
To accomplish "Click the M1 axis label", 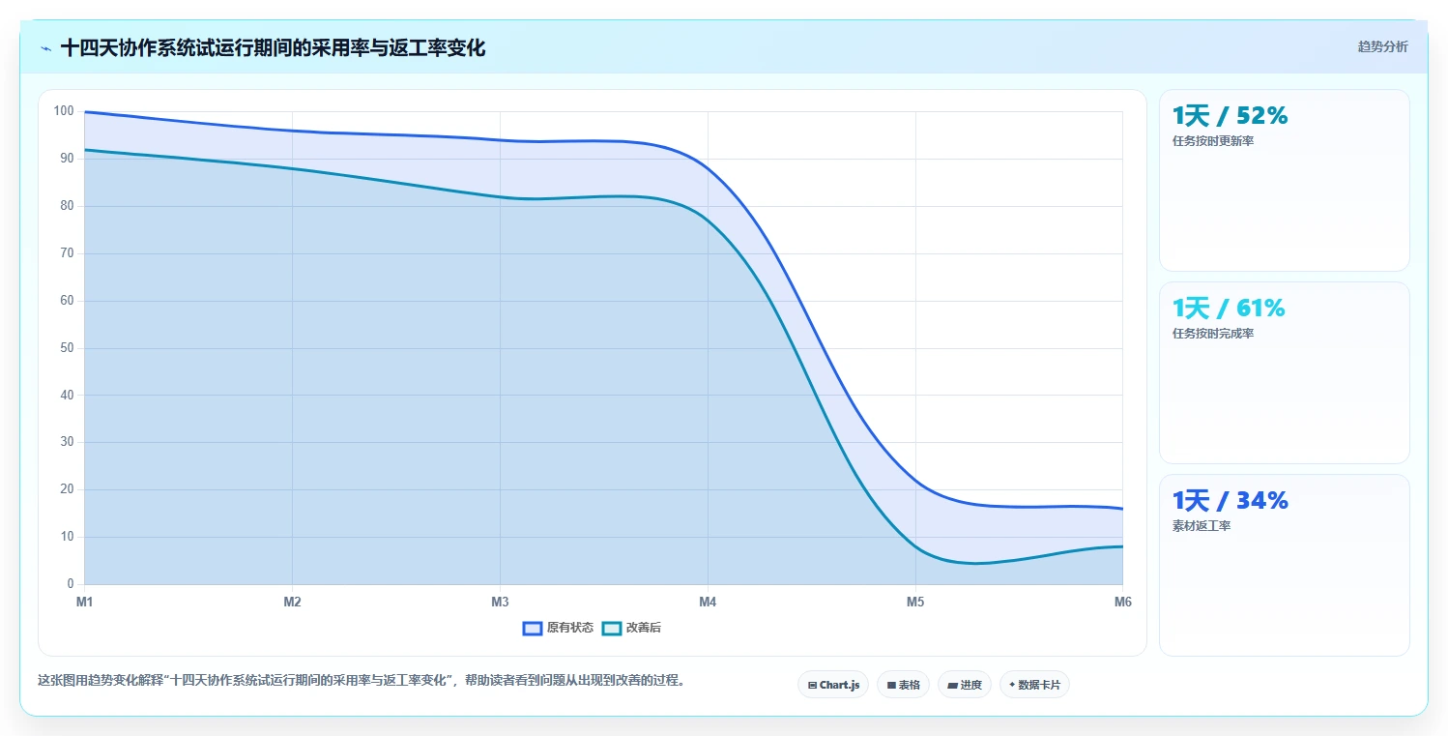I will click(85, 602).
